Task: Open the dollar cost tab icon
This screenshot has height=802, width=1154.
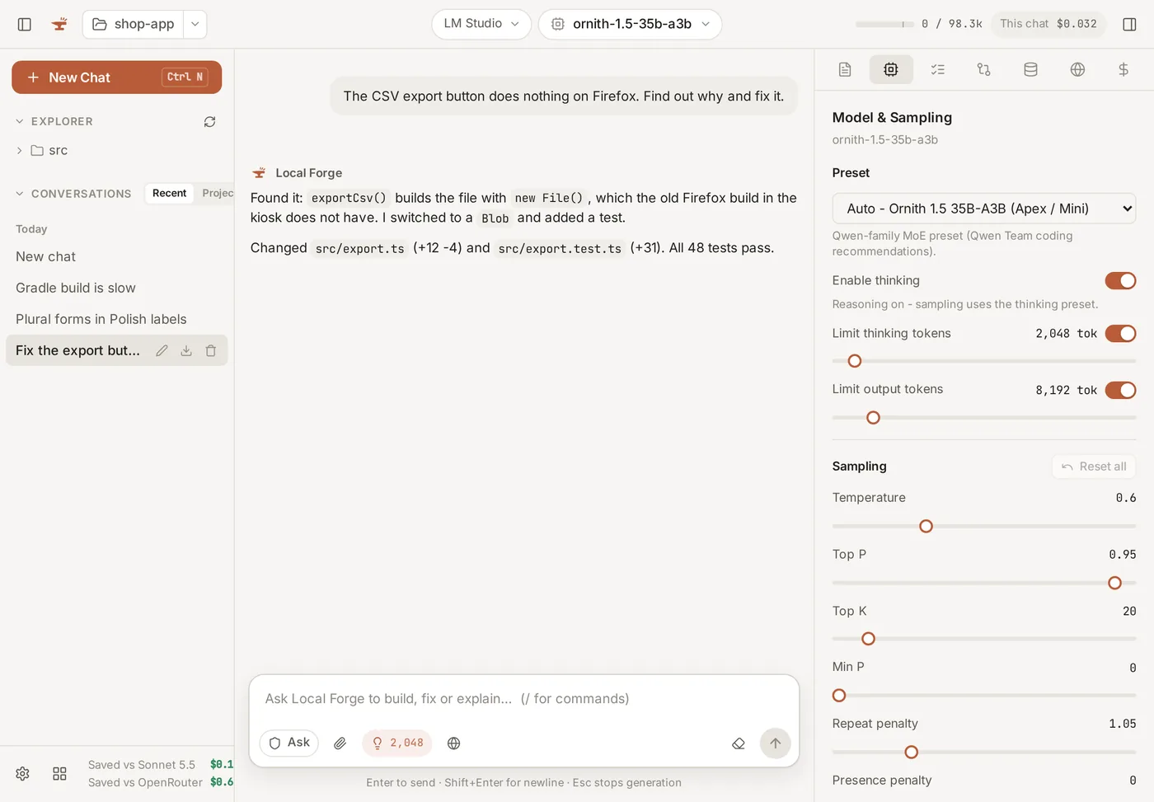Action: tap(1124, 70)
